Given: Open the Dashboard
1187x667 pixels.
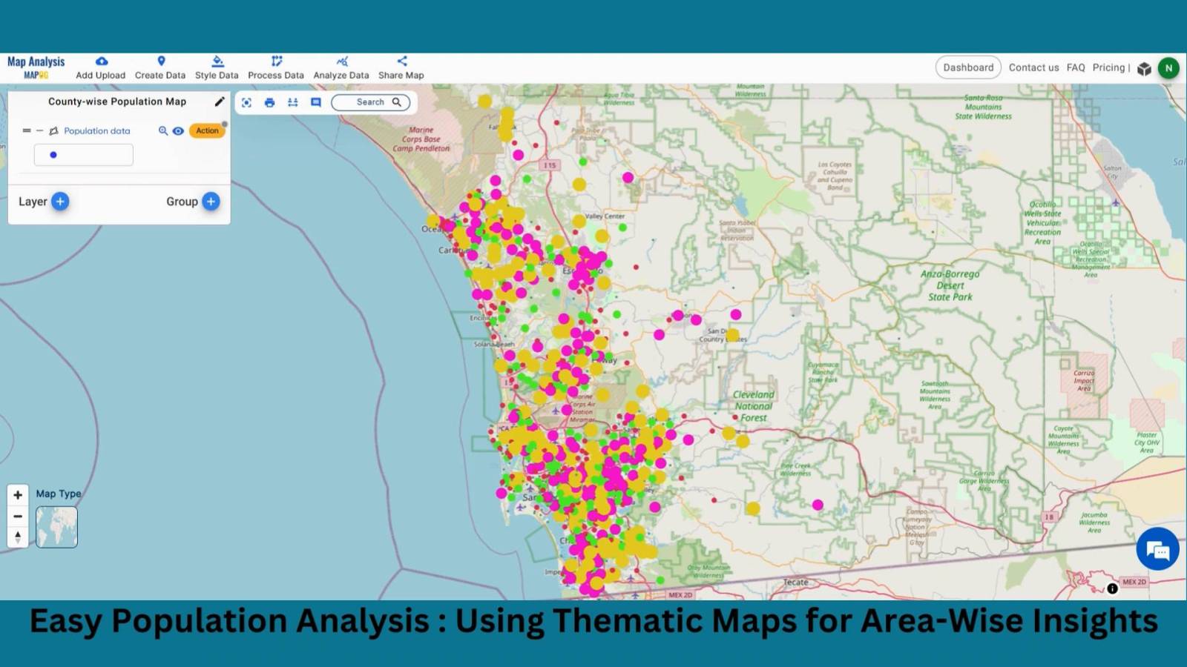Looking at the screenshot, I should 968,67.
